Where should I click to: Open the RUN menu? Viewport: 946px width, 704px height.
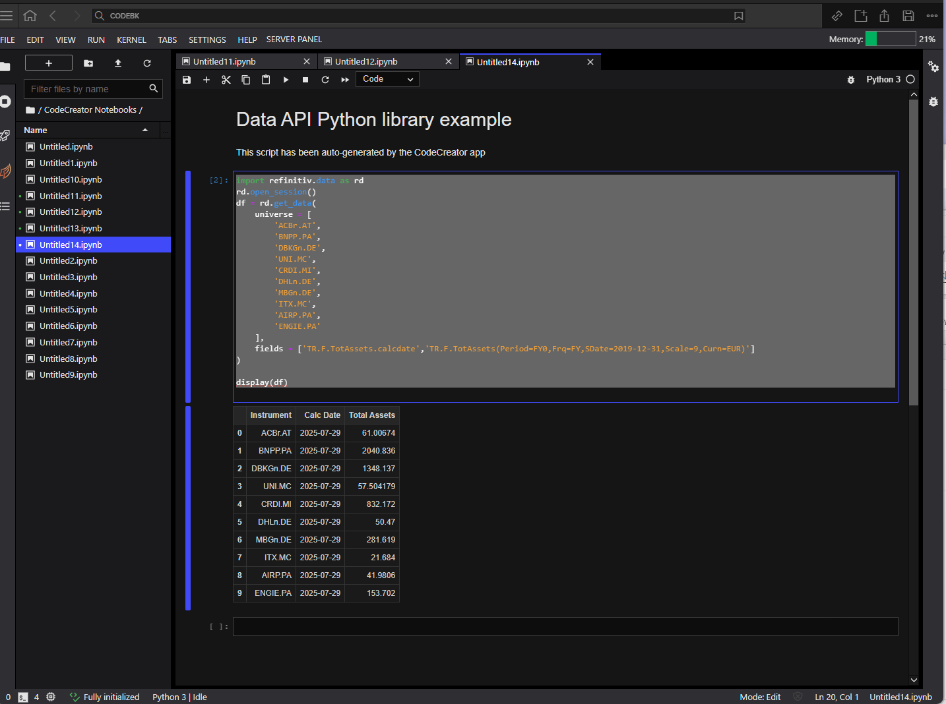[96, 40]
